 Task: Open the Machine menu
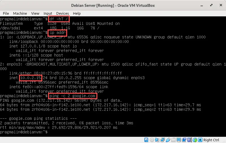click(20, 13)
